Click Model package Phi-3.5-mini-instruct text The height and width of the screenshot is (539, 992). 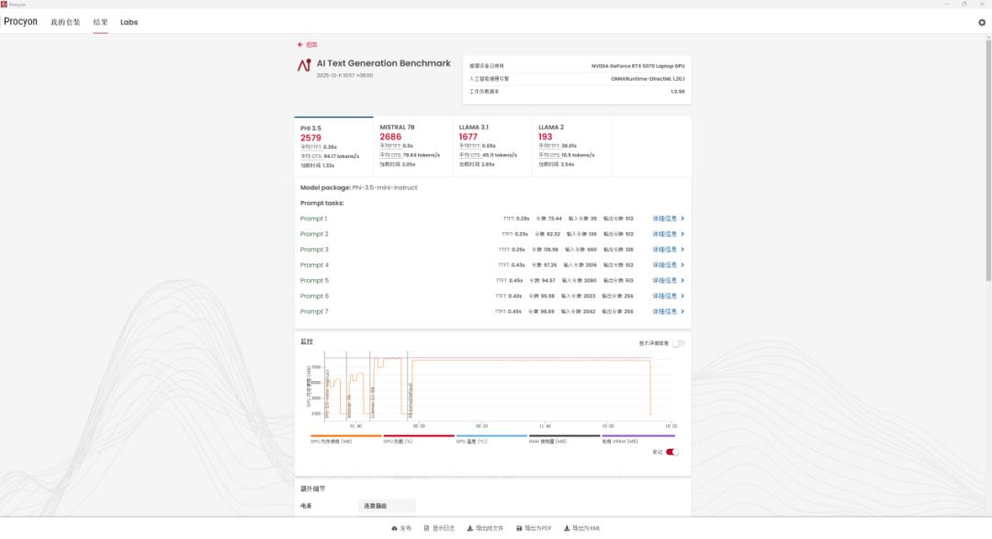coord(359,187)
